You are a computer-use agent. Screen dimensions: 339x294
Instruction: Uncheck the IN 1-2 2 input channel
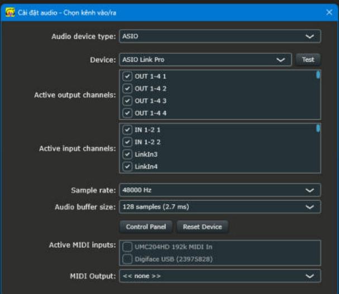pyautogui.click(x=127, y=142)
